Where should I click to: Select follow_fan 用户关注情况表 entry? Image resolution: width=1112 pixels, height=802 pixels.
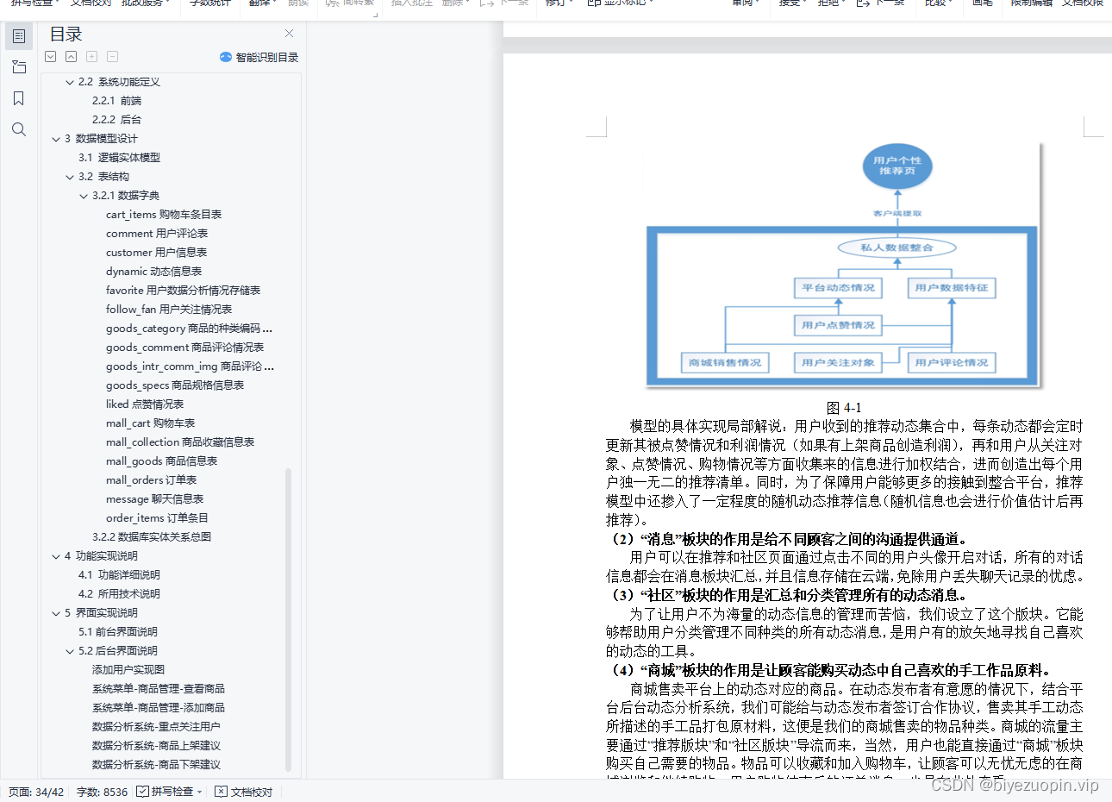click(169, 310)
